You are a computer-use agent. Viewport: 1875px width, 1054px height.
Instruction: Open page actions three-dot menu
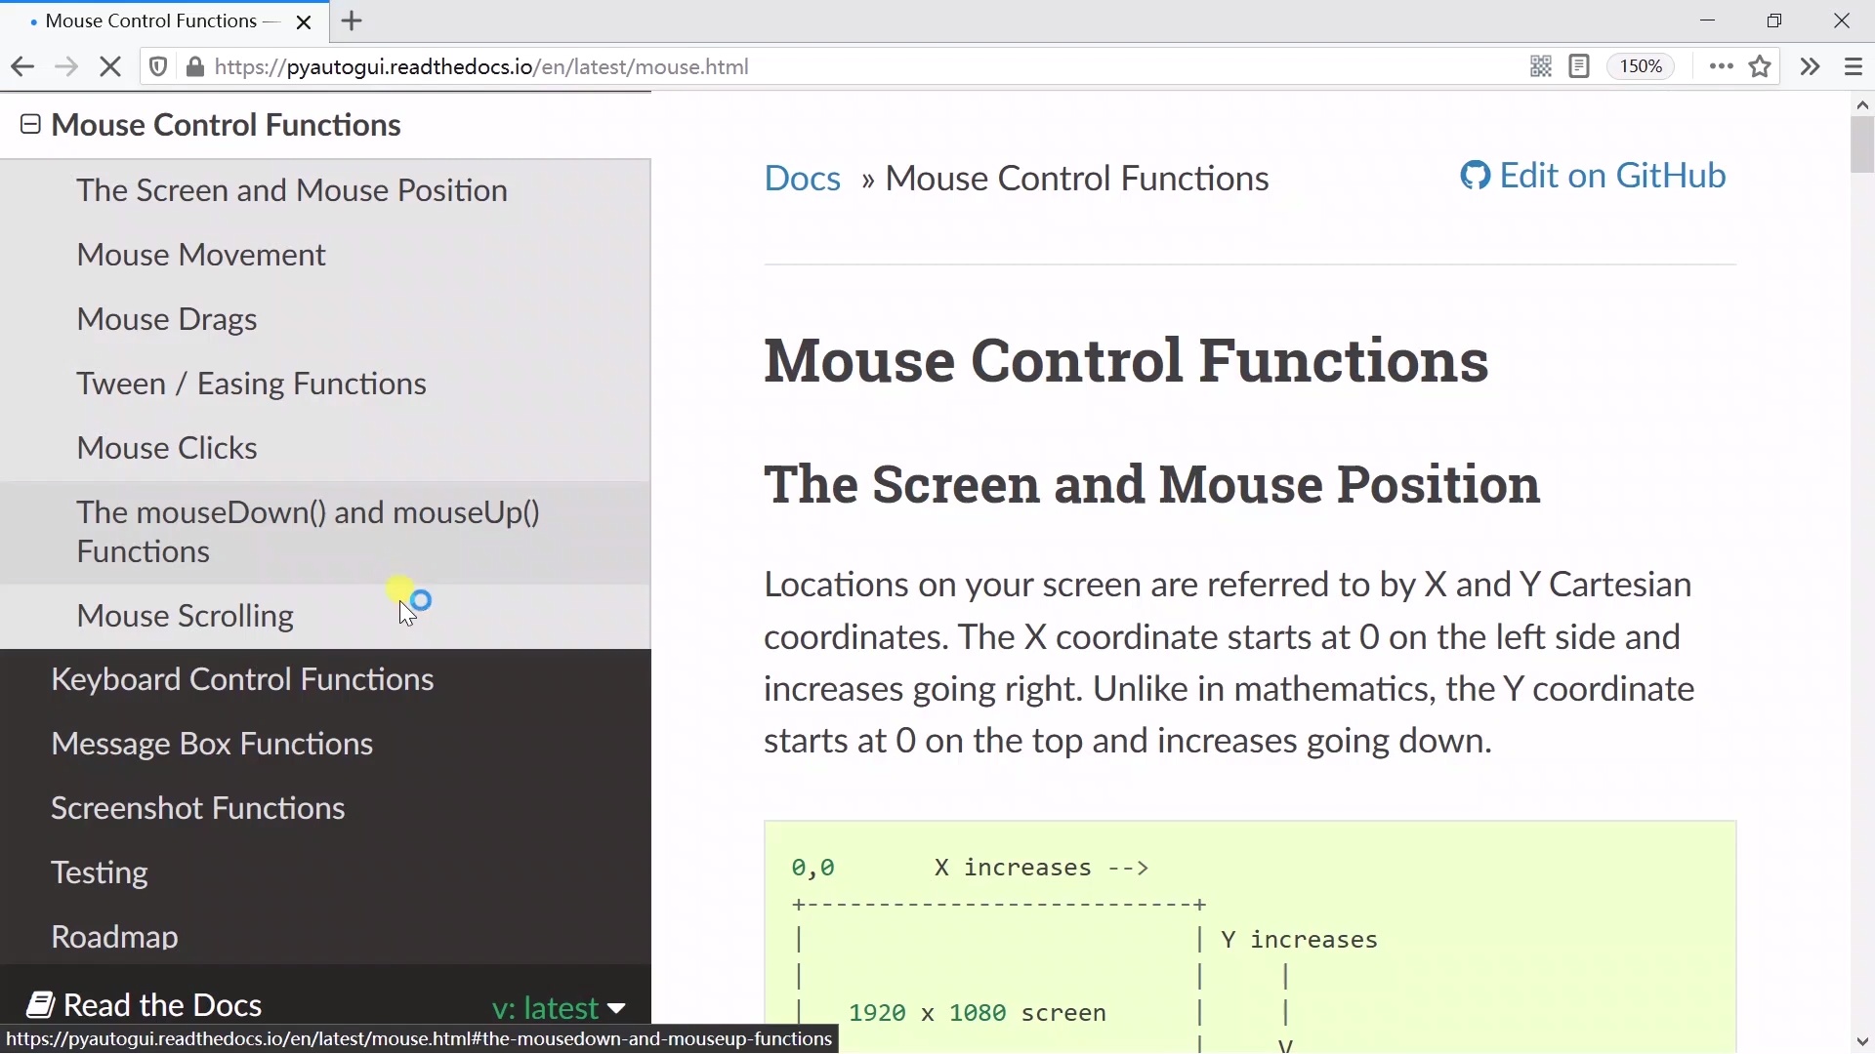coord(1722,66)
